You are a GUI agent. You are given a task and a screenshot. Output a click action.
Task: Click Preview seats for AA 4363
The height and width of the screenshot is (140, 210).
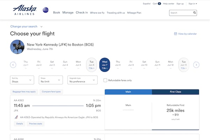(x=36, y=124)
